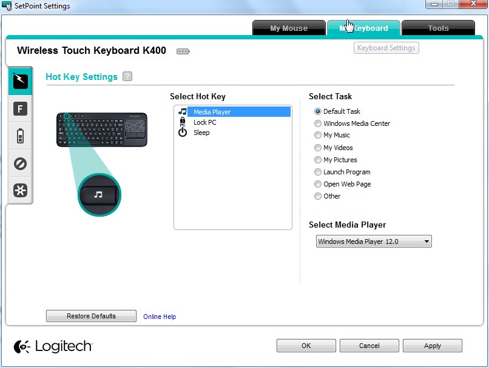The height and width of the screenshot is (368, 489).
Task: Open the asterisk sidebar icon
Action: (20, 190)
